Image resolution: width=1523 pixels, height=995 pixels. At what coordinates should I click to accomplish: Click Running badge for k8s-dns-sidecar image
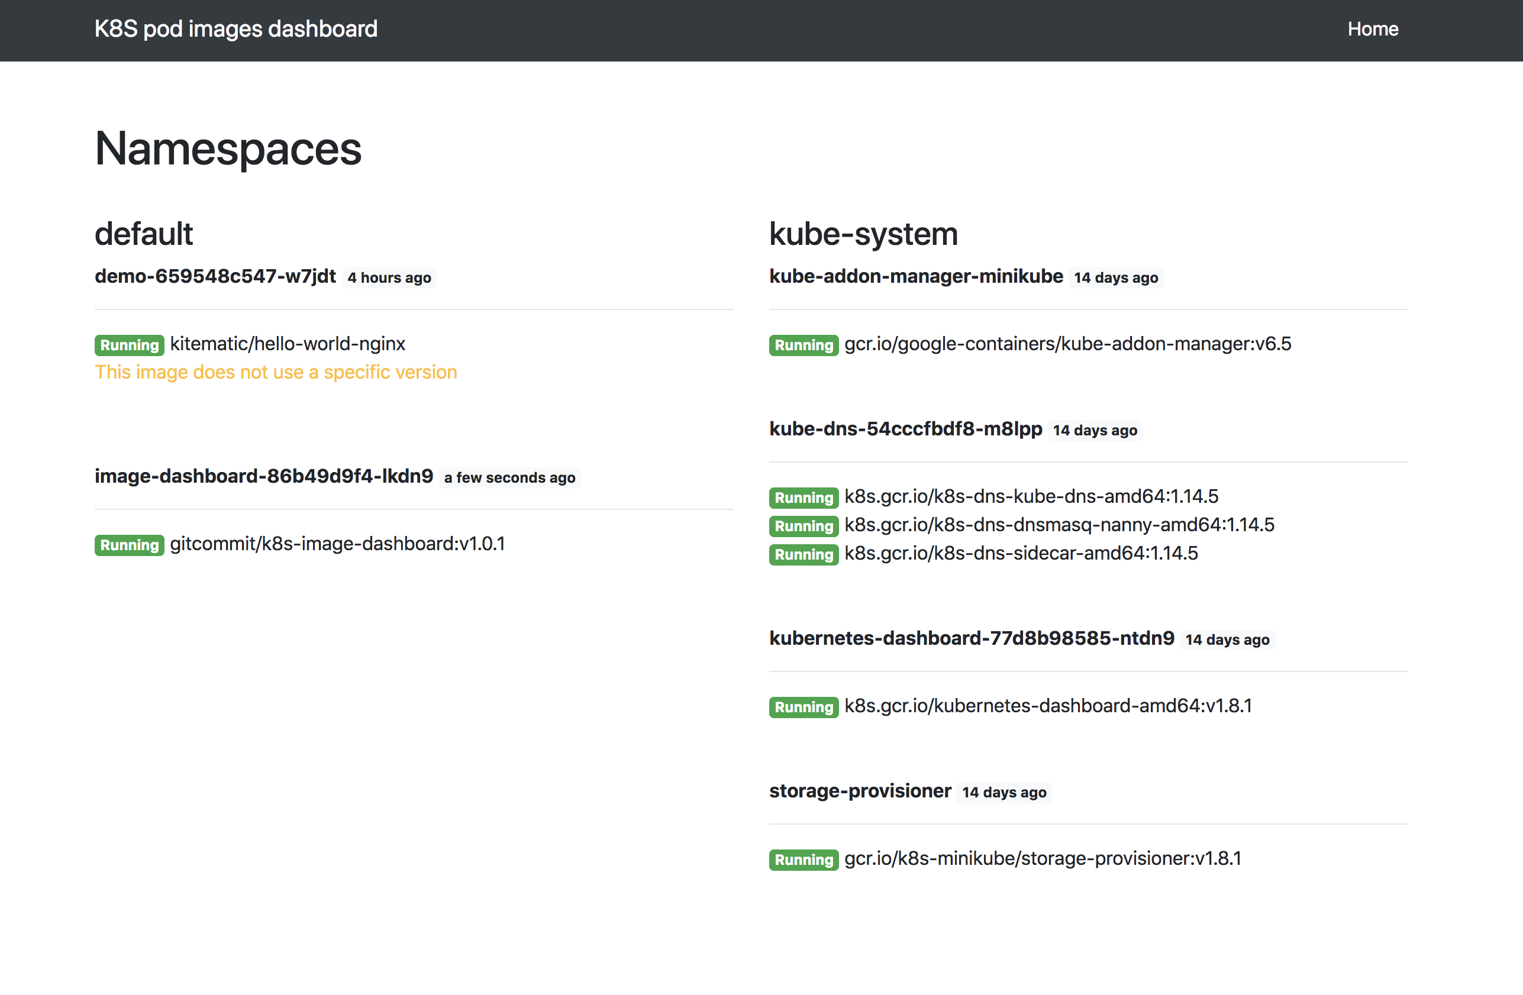(803, 554)
